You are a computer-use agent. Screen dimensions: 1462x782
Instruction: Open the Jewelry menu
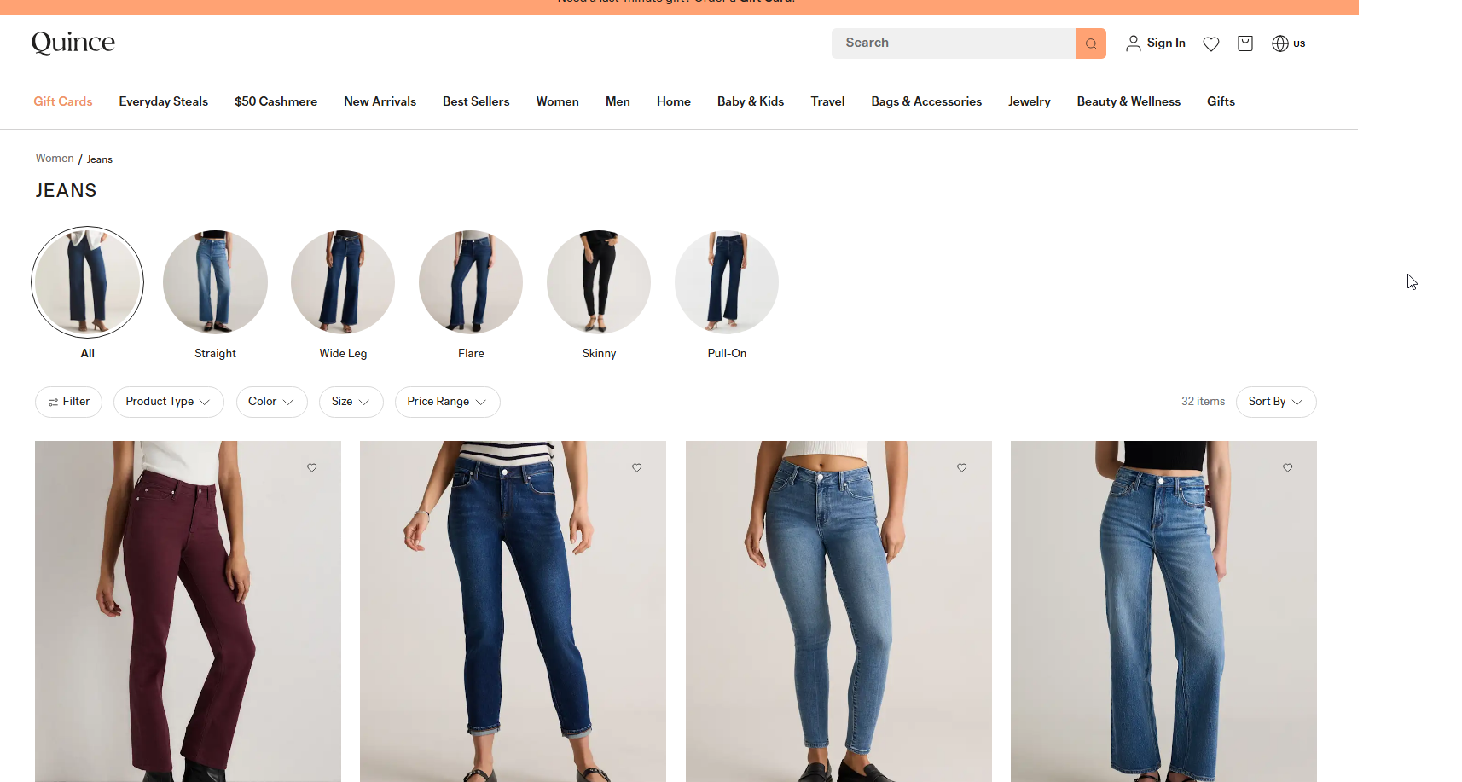(1030, 101)
